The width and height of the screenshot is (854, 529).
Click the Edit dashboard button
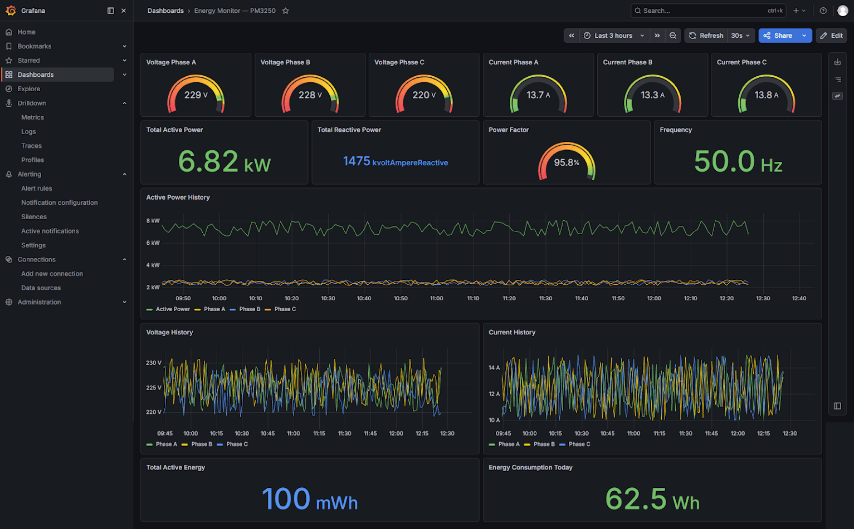pyautogui.click(x=832, y=36)
